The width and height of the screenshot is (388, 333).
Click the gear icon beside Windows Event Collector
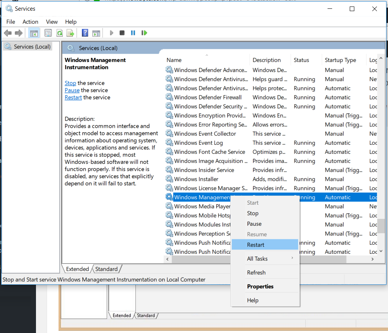point(169,134)
